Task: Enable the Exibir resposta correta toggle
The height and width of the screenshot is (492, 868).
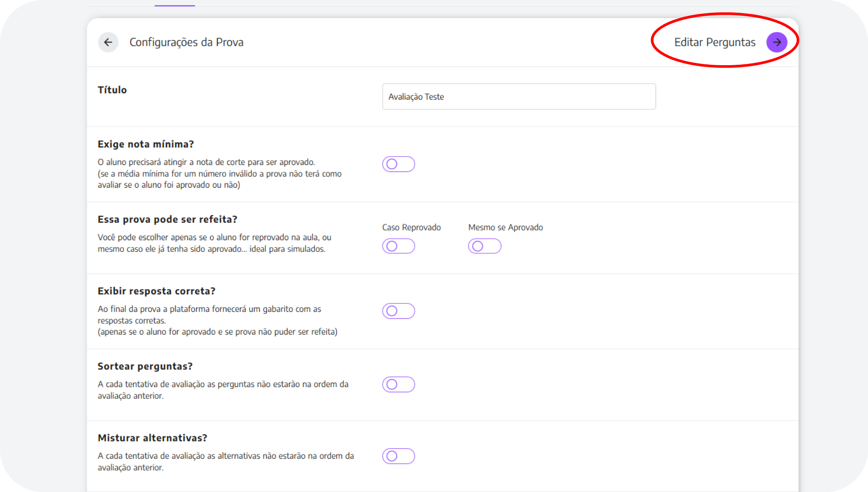Action: pos(398,311)
